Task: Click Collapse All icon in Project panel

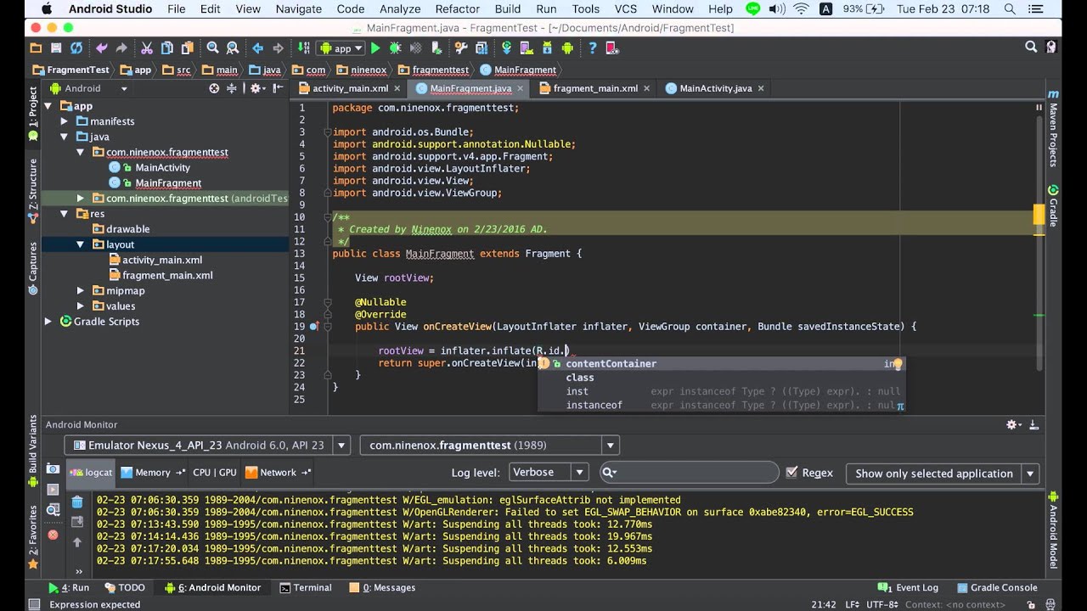Action: point(231,88)
